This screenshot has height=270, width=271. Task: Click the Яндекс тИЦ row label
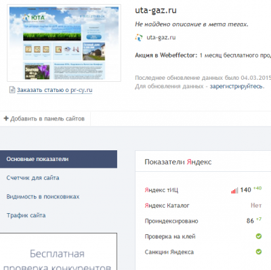click(x=161, y=190)
